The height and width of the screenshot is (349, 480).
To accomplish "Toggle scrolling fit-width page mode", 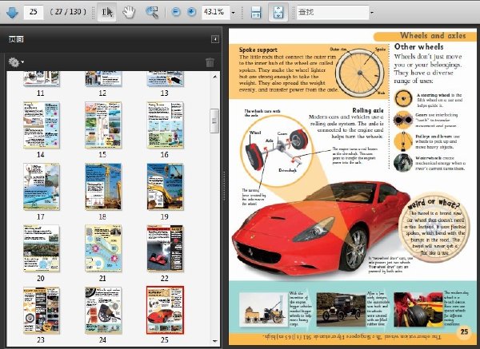I will point(256,13).
